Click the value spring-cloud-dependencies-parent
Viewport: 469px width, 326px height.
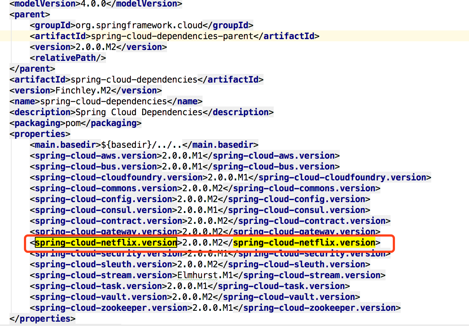click(x=172, y=36)
